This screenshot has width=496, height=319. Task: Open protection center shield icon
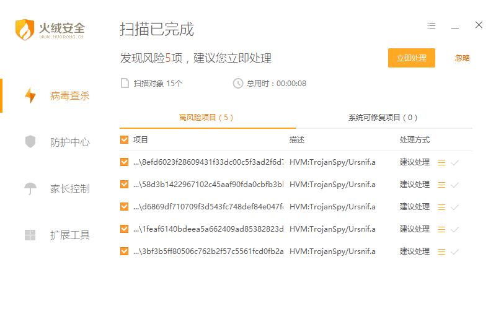30,142
